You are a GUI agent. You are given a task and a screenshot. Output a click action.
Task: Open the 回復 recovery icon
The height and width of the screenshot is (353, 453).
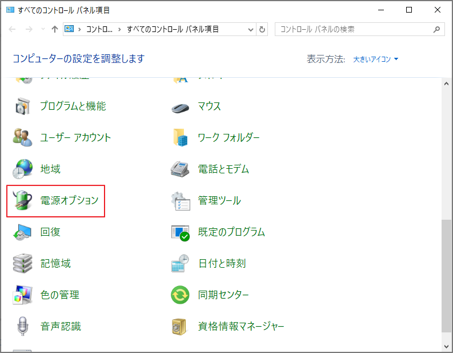coord(22,232)
